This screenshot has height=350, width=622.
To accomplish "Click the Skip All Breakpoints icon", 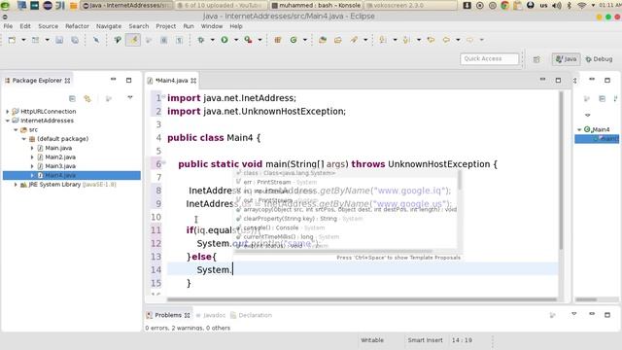I will [x=96, y=40].
